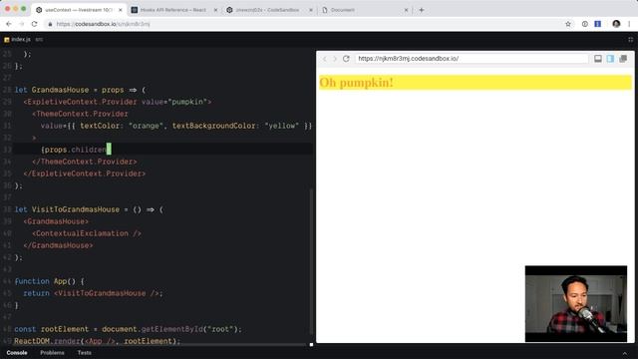Click the "yellow" textBackgroundColor value

[281, 126]
